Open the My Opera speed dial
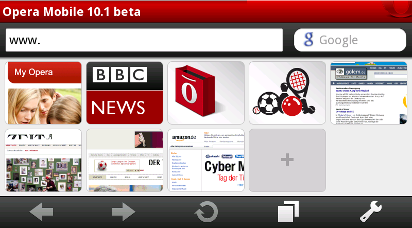412x228 pixels. click(43, 93)
